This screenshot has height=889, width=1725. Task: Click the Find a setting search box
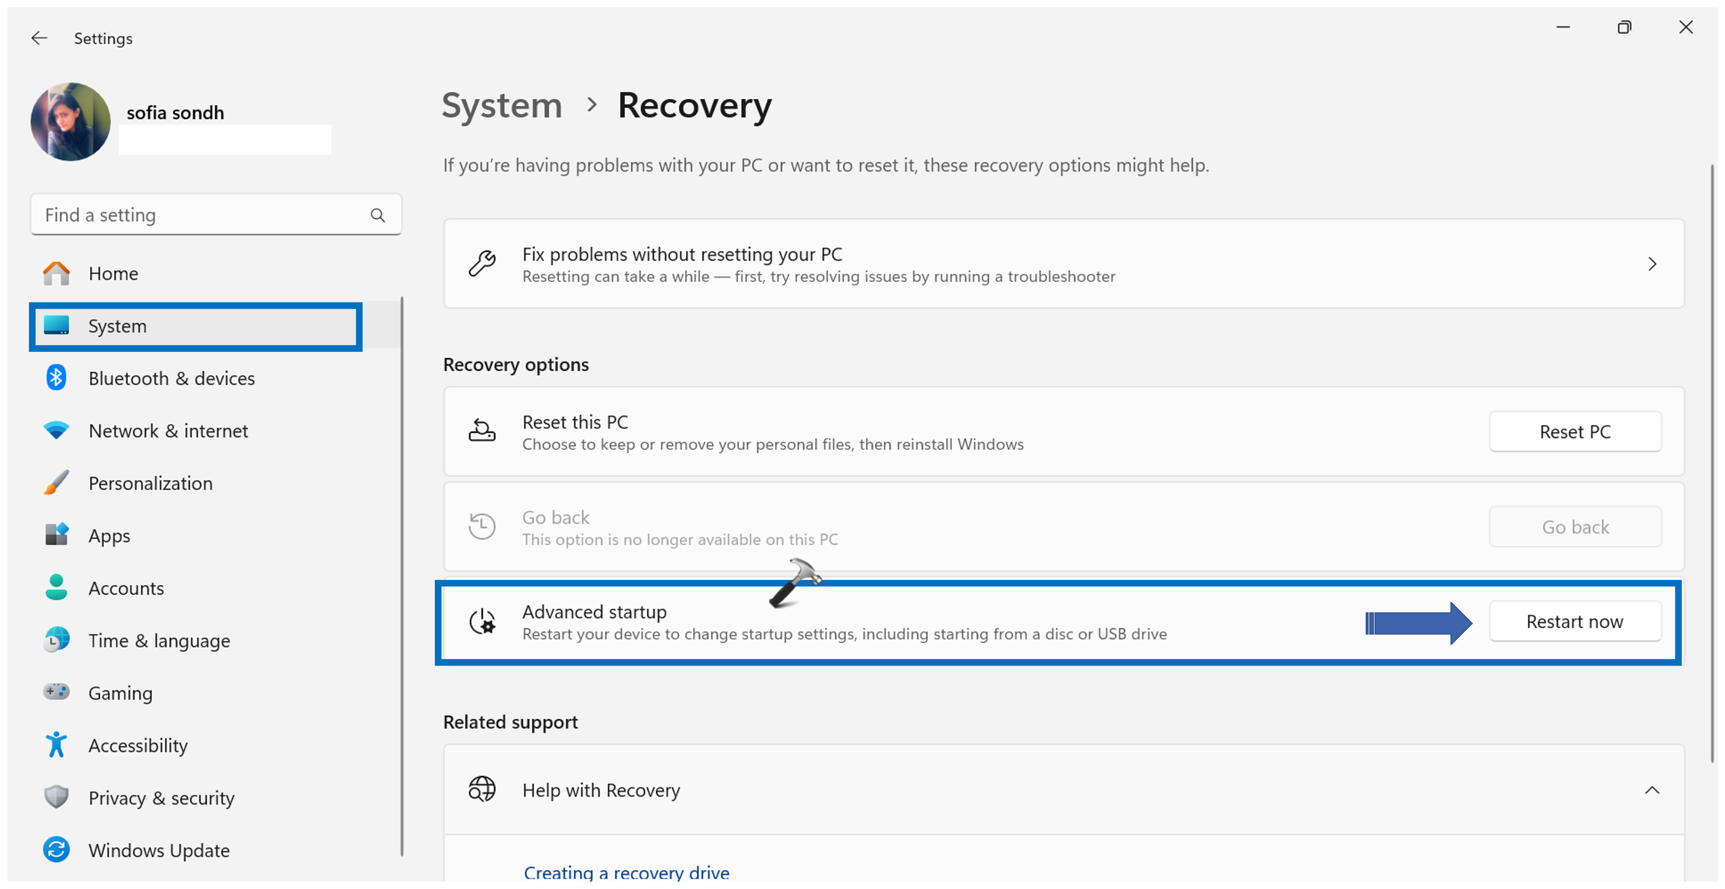point(201,215)
